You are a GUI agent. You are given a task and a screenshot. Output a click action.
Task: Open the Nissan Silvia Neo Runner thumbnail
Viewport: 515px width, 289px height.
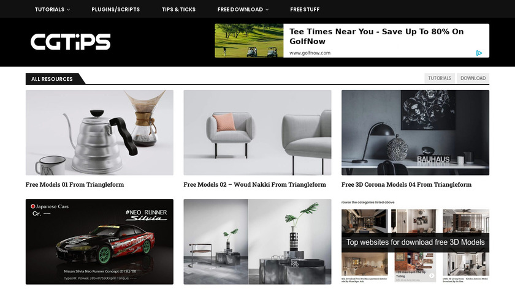[x=99, y=241]
